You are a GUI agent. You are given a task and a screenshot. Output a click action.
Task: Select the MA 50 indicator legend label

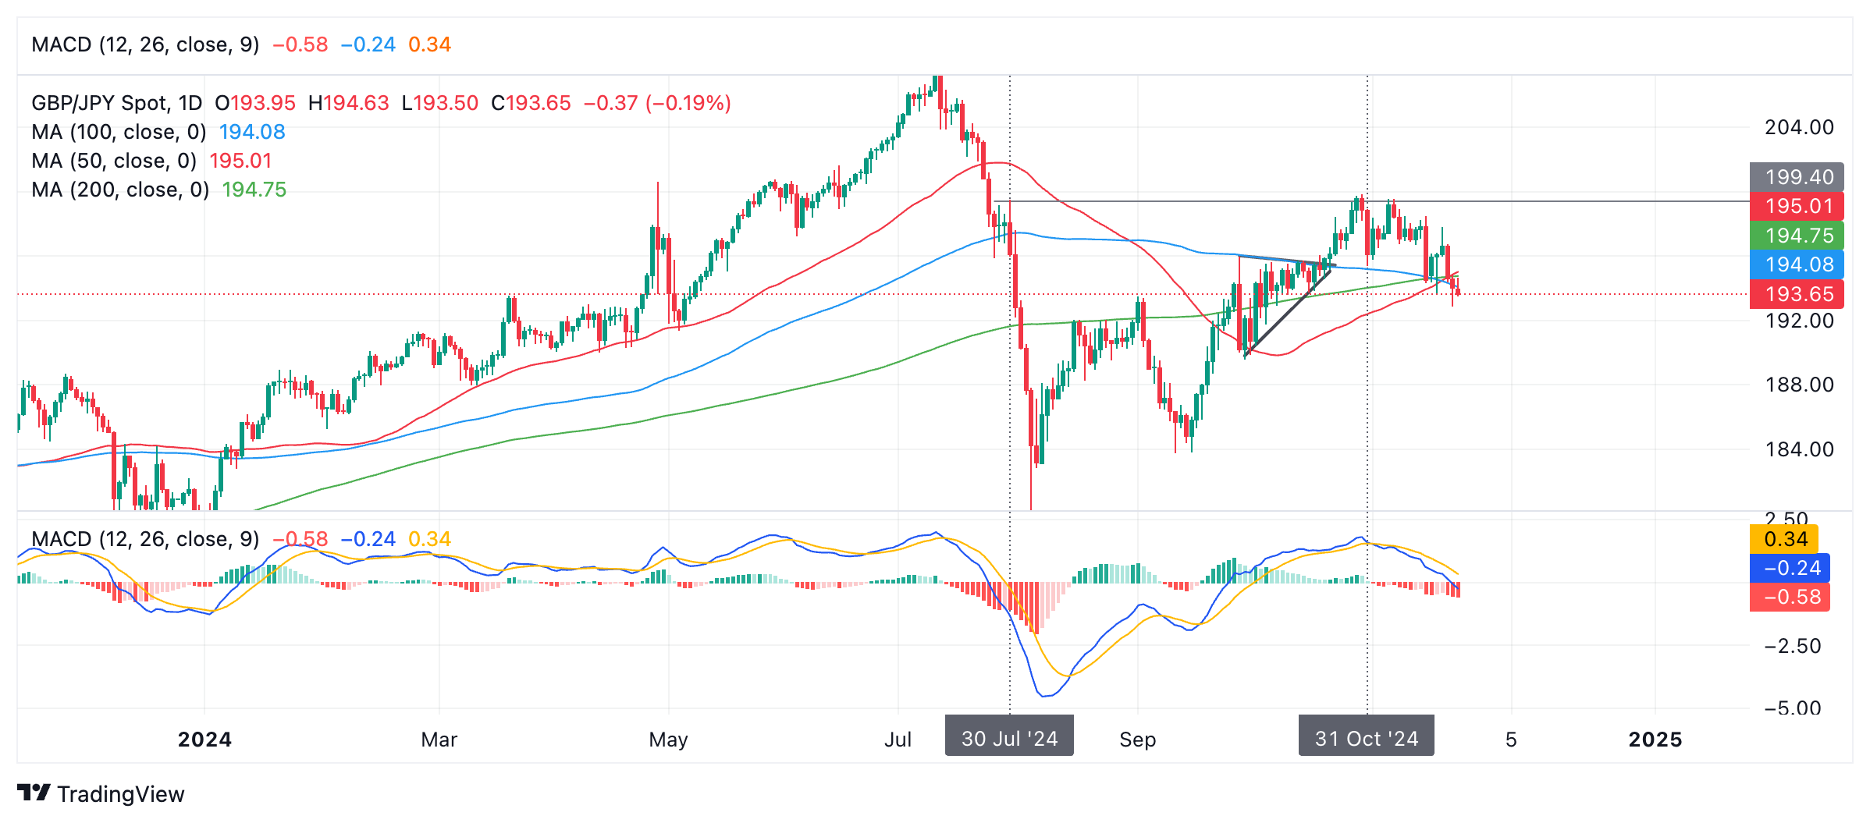coord(114,161)
